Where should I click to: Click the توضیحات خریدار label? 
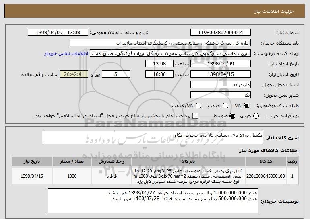click(279, 201)
